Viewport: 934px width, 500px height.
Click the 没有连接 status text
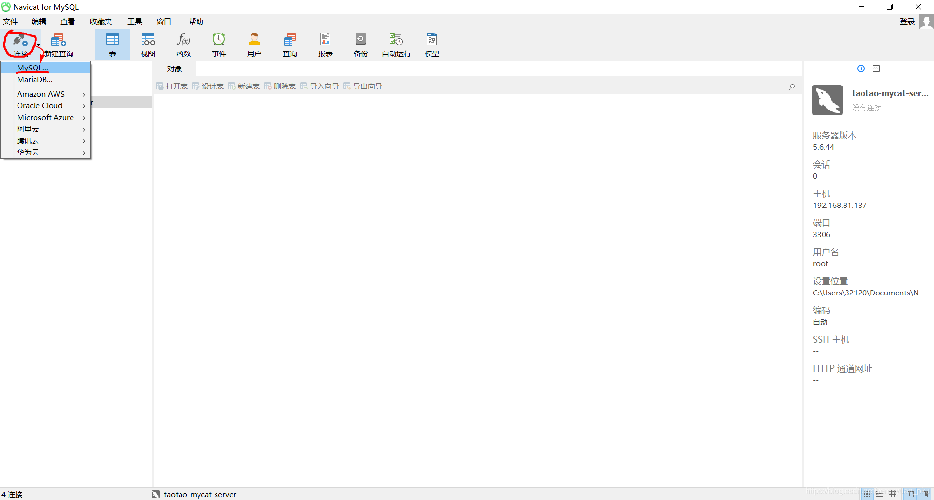tap(866, 108)
